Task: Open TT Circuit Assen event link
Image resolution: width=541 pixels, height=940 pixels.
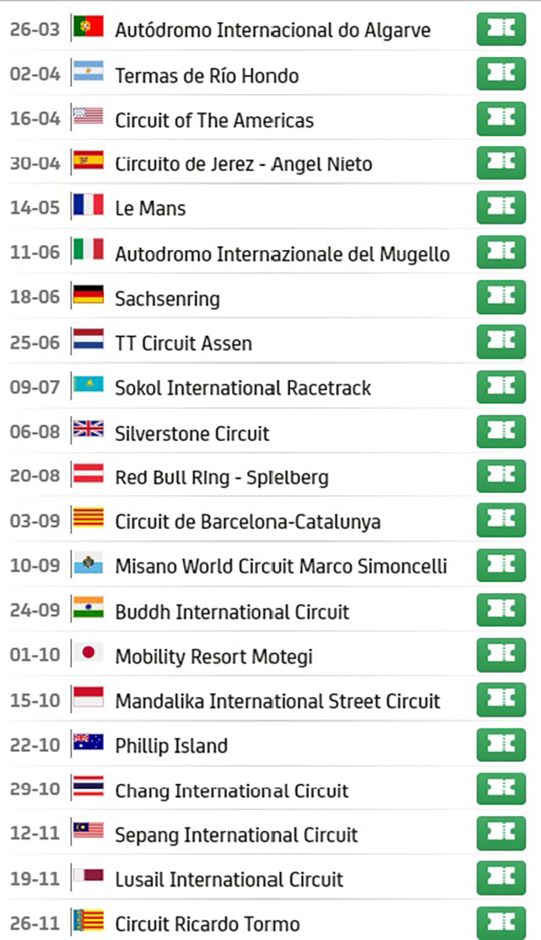Action: (x=183, y=343)
